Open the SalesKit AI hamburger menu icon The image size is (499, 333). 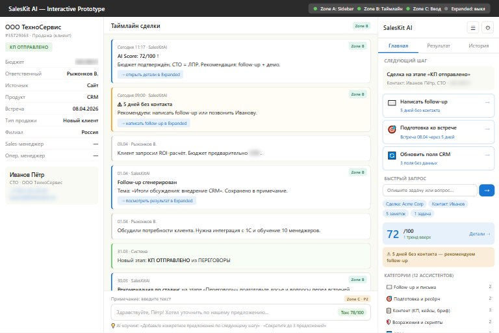point(473,28)
